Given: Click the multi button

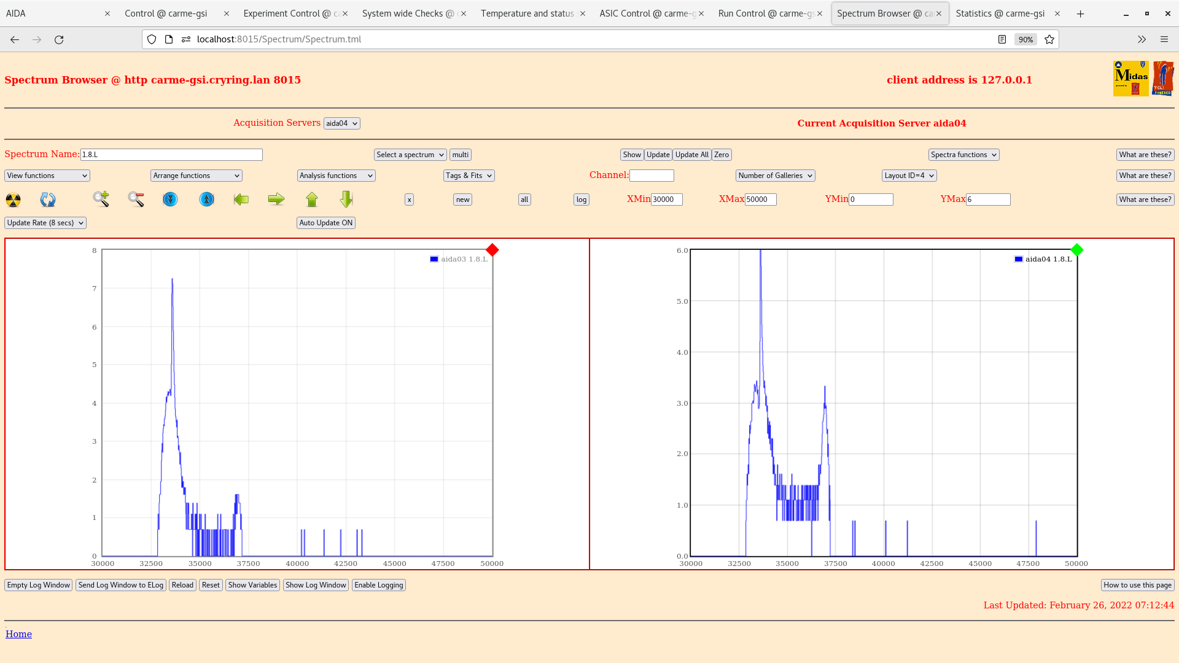Looking at the screenshot, I should coord(461,155).
